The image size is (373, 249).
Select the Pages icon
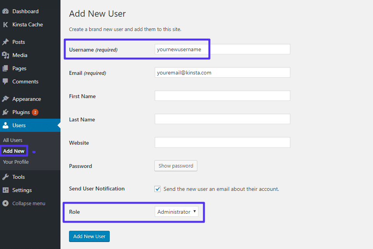click(6, 68)
